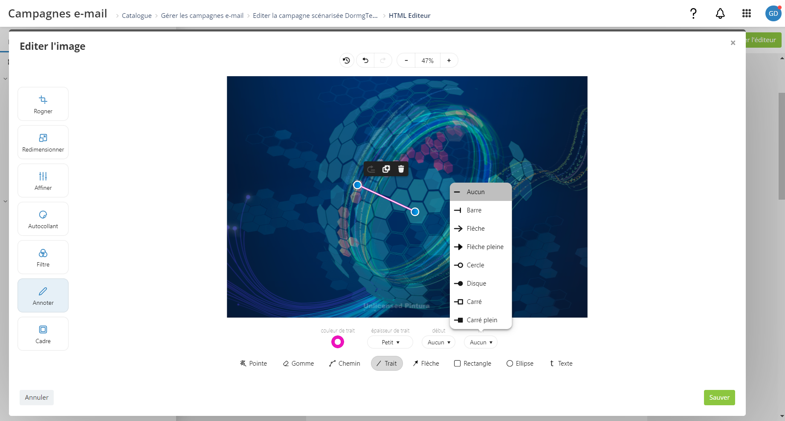Choose Flèche line end style in menu
Viewport: 785px width, 421px height.
coord(481,229)
